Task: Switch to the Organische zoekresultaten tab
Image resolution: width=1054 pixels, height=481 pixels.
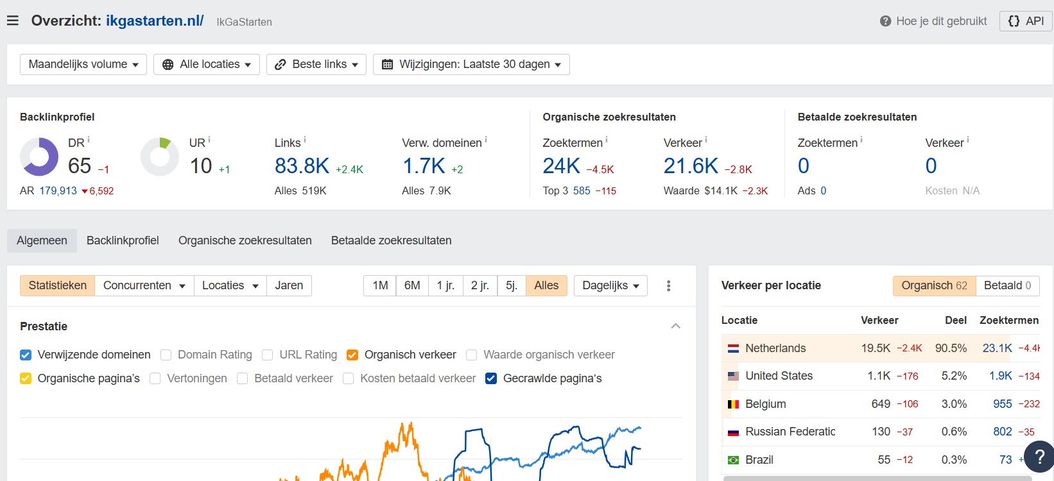Action: pyautogui.click(x=245, y=240)
